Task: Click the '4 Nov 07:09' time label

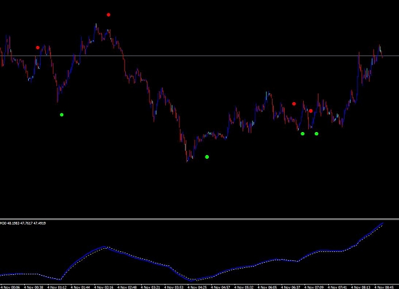Action: coord(314,287)
